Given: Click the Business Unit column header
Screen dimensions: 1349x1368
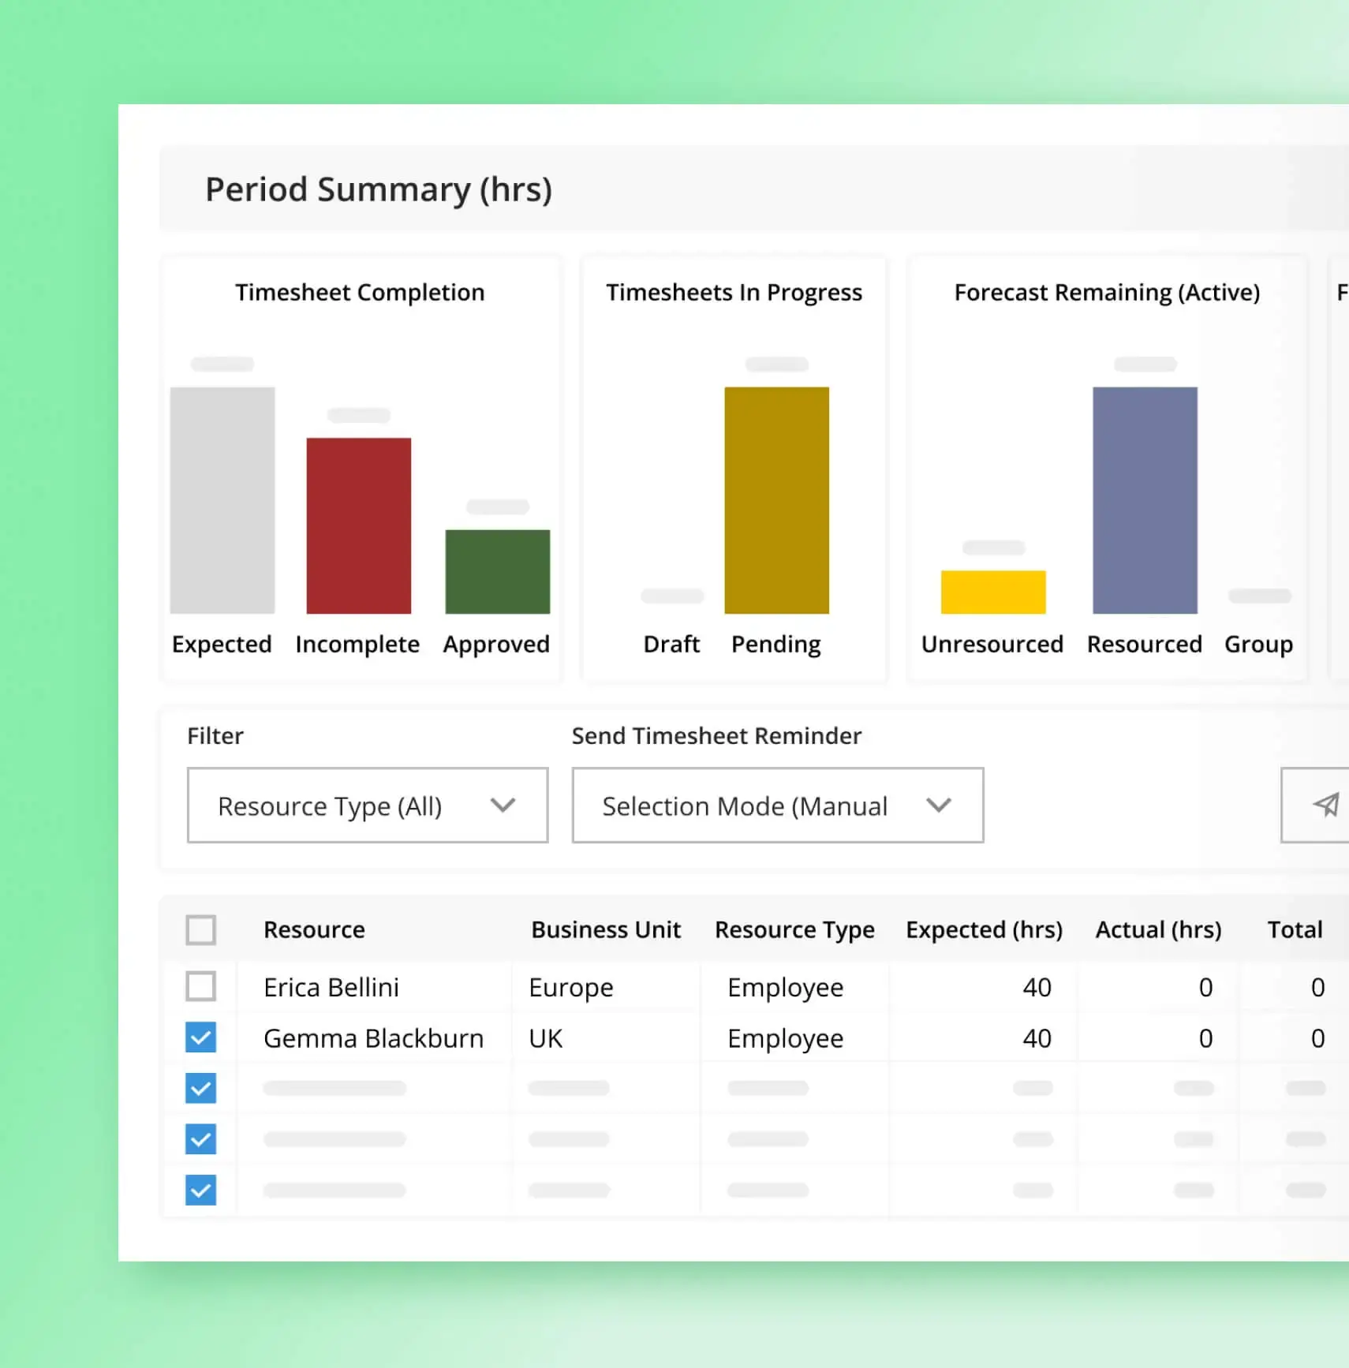Looking at the screenshot, I should (606, 930).
